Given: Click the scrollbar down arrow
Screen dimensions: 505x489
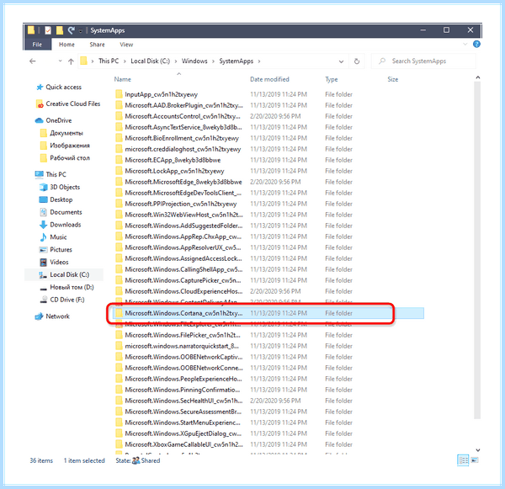Looking at the screenshot, I should tap(477, 450).
